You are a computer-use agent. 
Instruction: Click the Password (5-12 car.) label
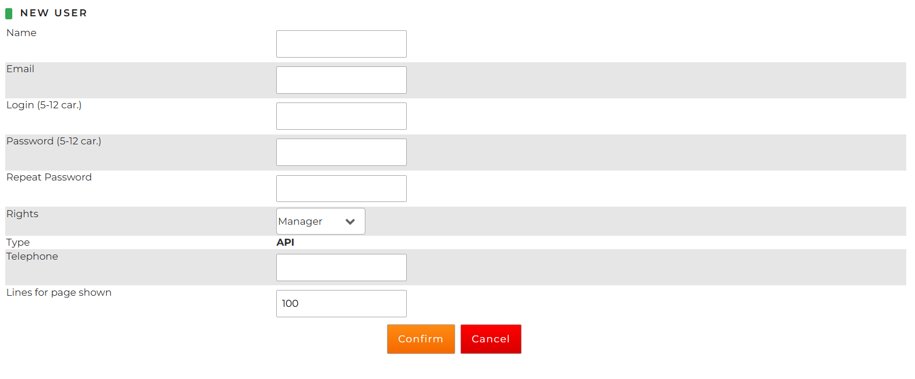(x=54, y=141)
